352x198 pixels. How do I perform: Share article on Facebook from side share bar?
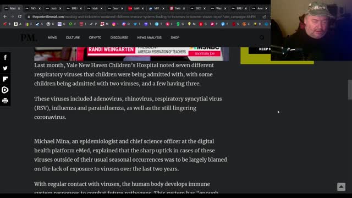[5, 57]
